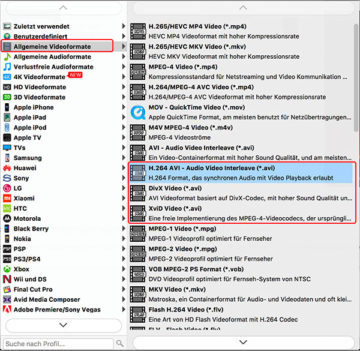The height and width of the screenshot is (351, 360).
Task: Click the category list scroll-up button
Action: tap(64, 8)
